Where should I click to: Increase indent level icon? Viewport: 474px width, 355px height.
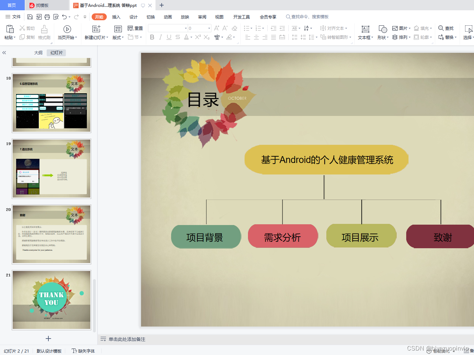coord(282,28)
